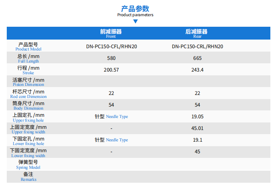Click the 产品型号 Product Model row label
The width and height of the screenshot is (276, 188).
(x=28, y=46)
